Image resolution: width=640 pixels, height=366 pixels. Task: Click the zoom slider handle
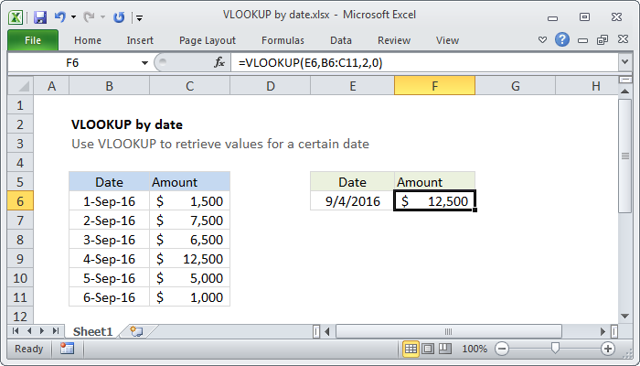pos(554,349)
